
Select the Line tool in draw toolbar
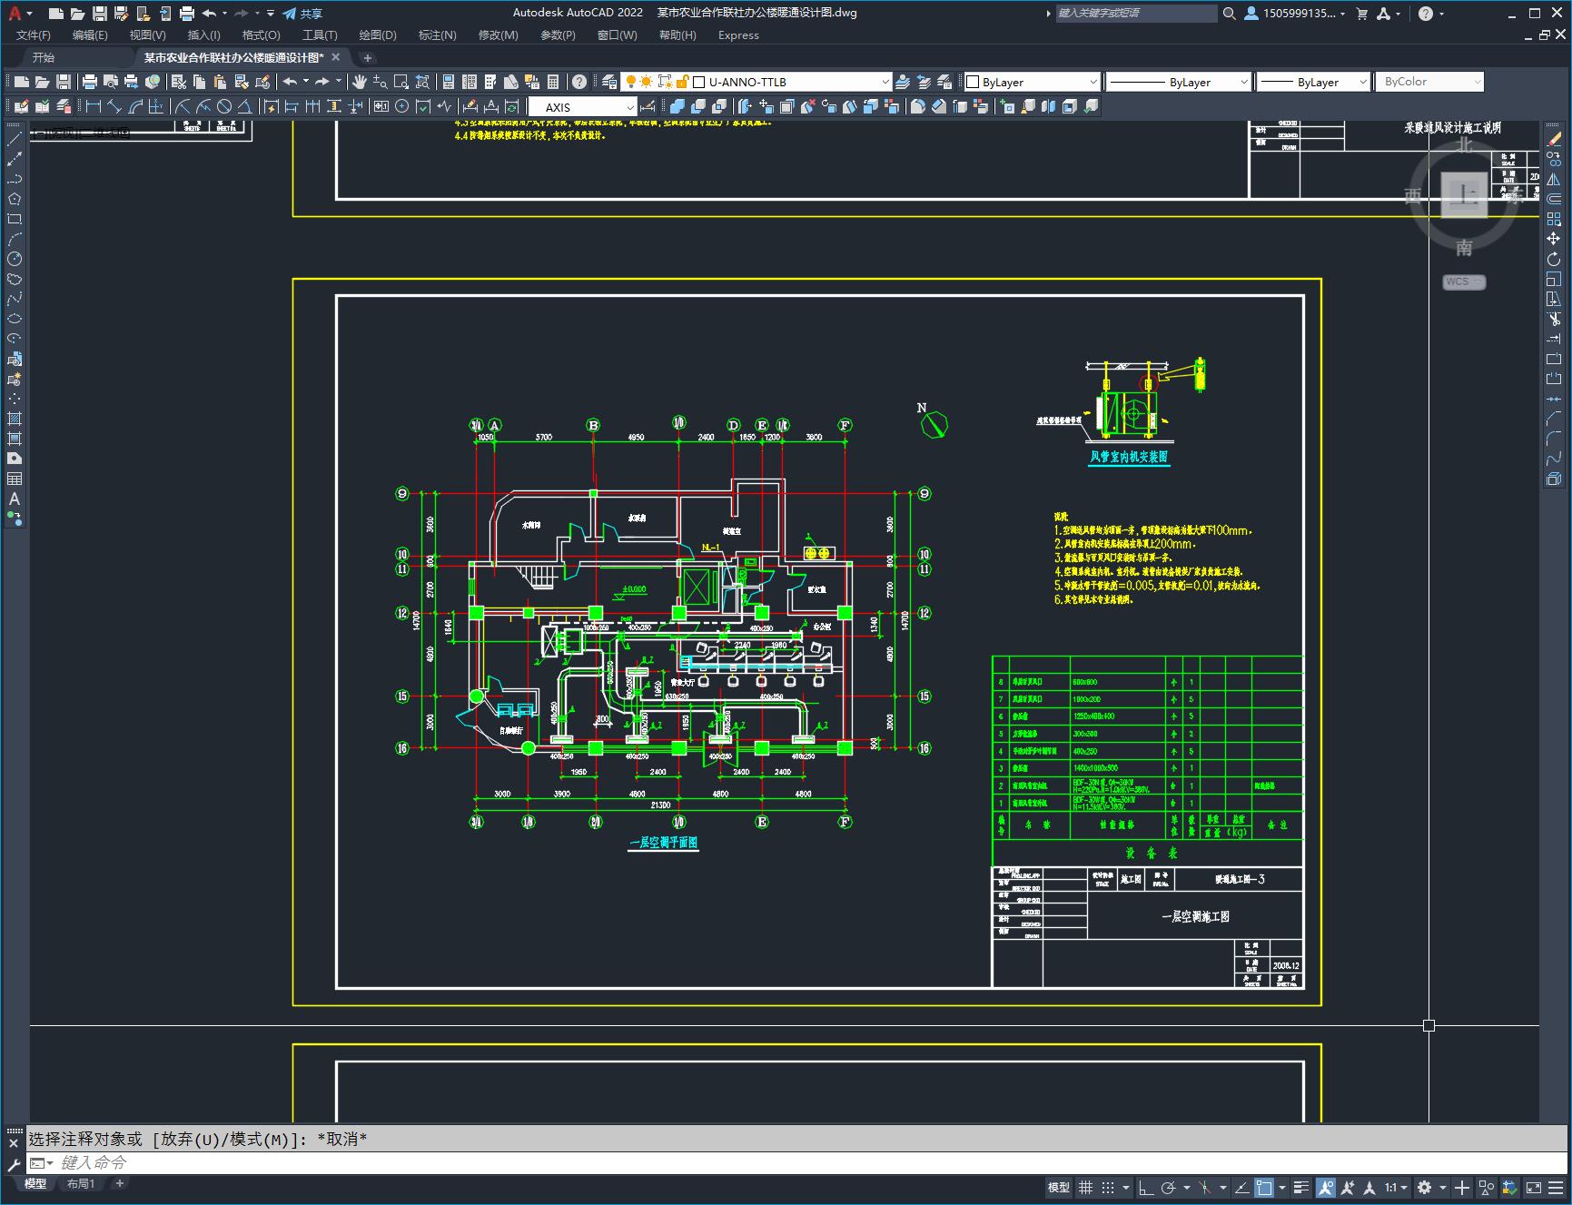(15, 139)
